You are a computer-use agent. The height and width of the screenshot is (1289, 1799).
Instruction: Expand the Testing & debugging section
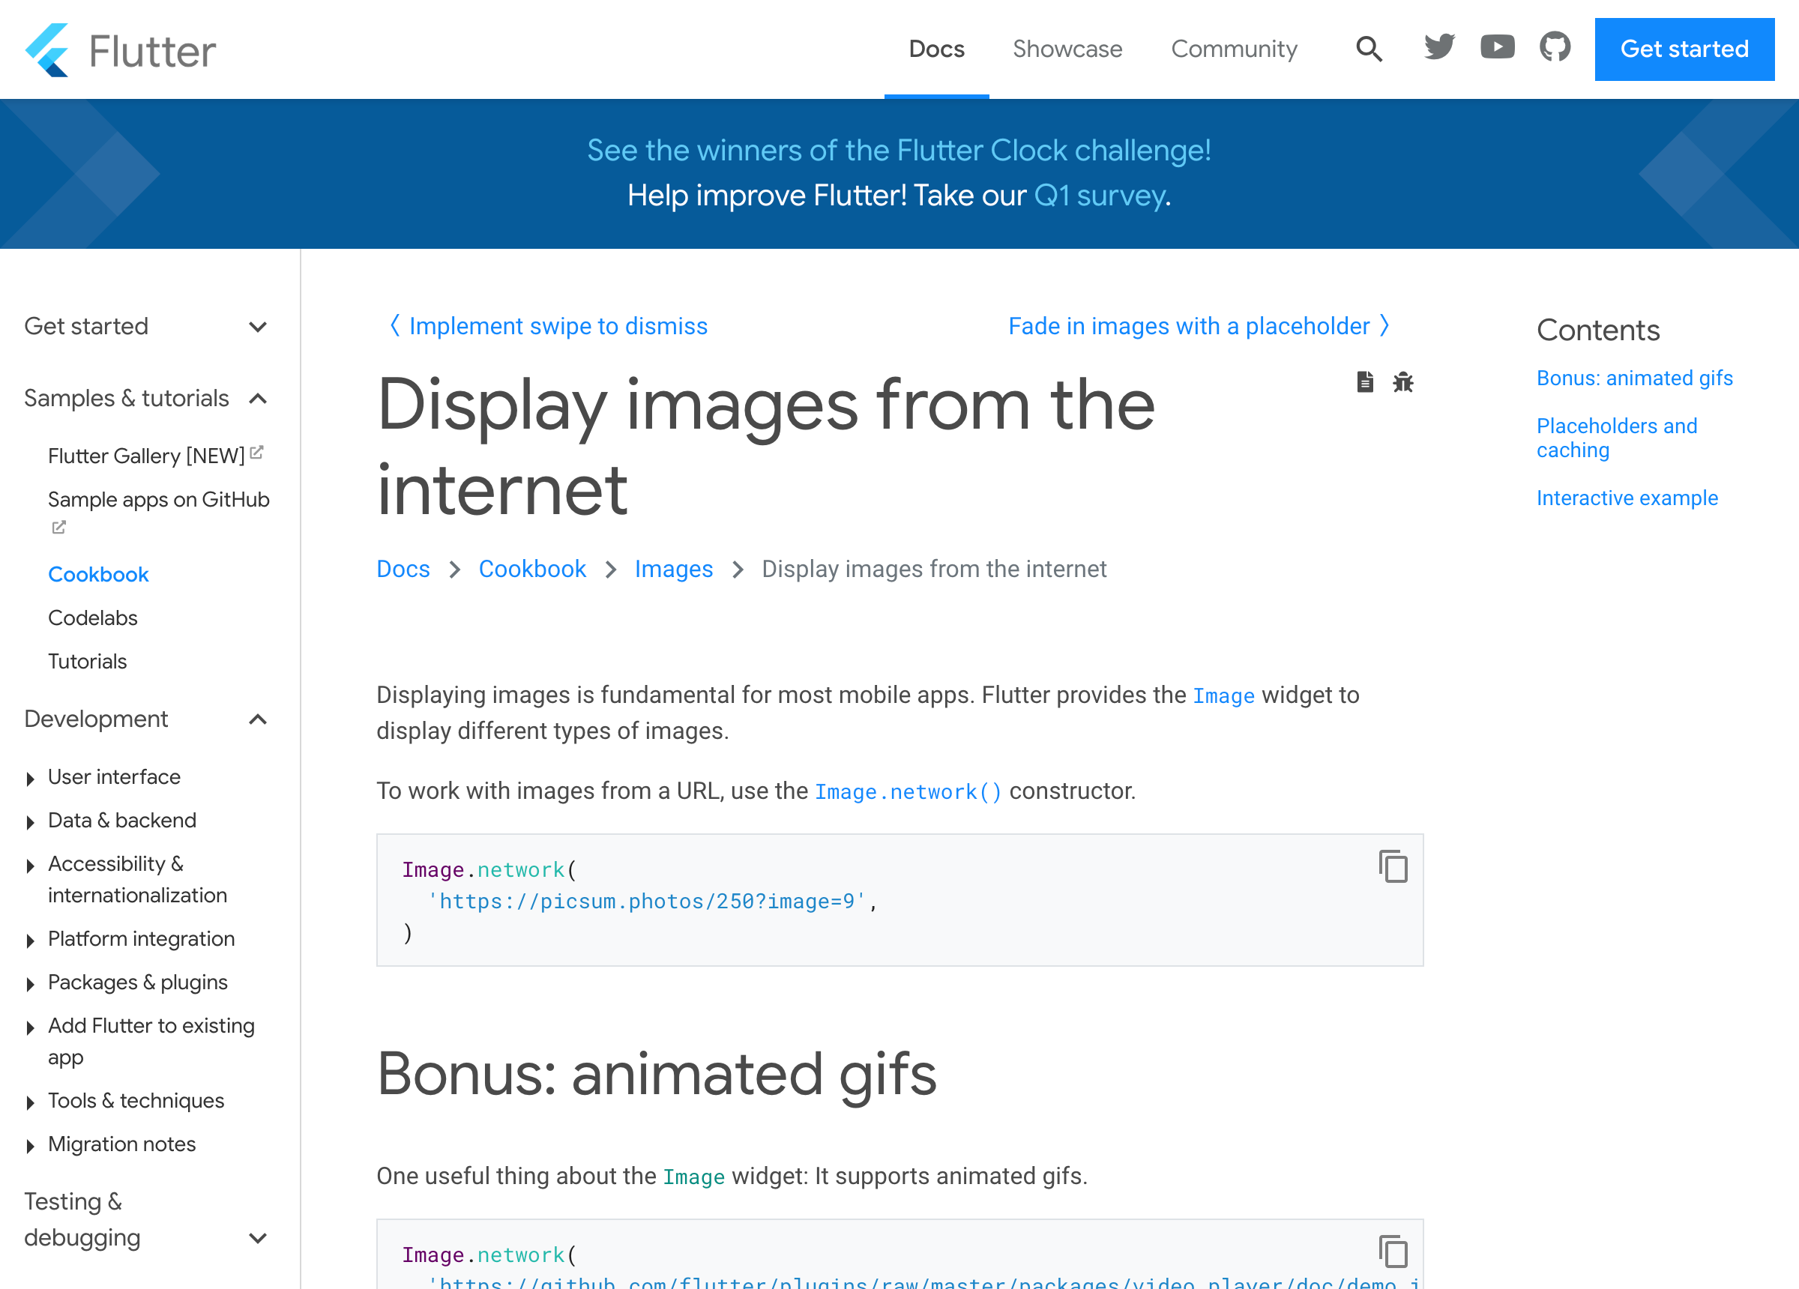pos(257,1238)
